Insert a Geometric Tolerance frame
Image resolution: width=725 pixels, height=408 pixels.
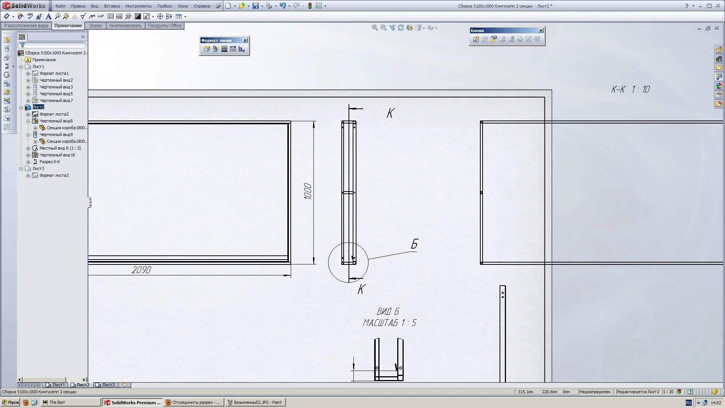111,16
